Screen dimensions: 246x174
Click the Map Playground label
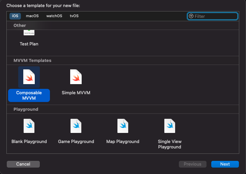click(123, 142)
